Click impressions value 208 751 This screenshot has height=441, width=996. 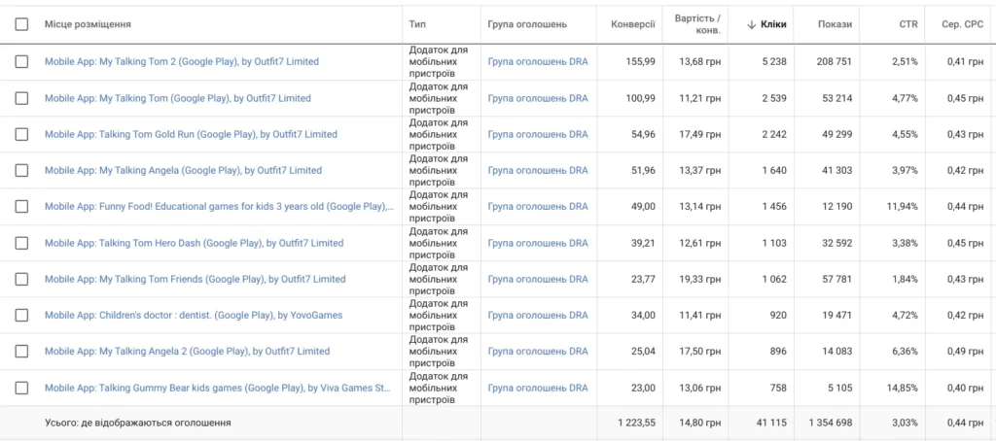coord(835,62)
